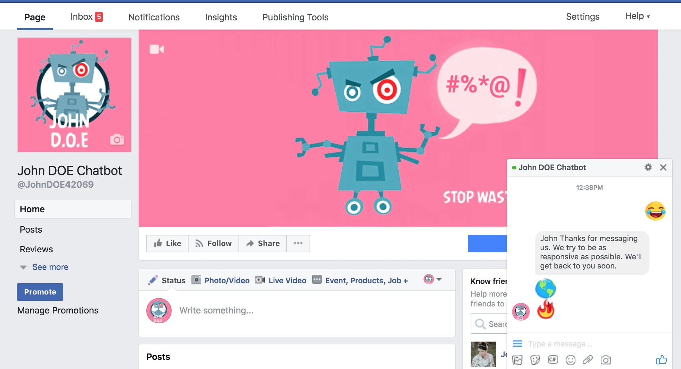The height and width of the screenshot is (369, 681).
Task: Click page avatar in post composer
Action: [159, 311]
